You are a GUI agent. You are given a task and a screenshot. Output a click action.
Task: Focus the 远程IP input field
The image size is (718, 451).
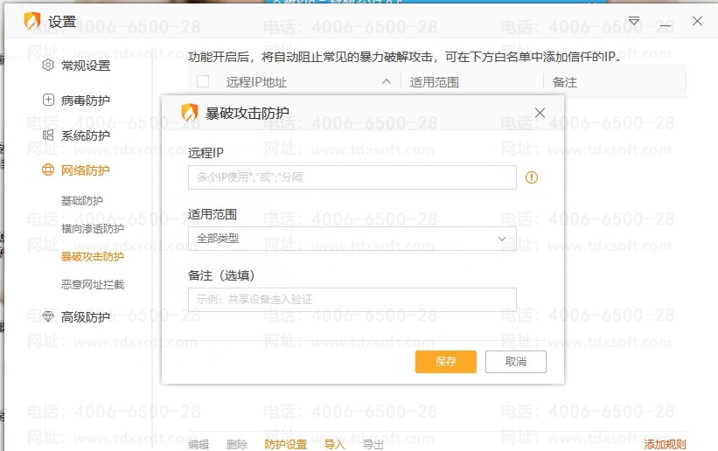tap(352, 177)
